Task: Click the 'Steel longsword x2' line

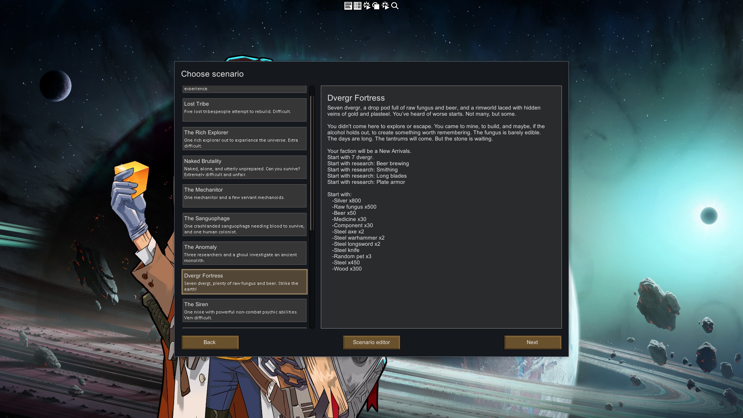Action: pos(356,244)
